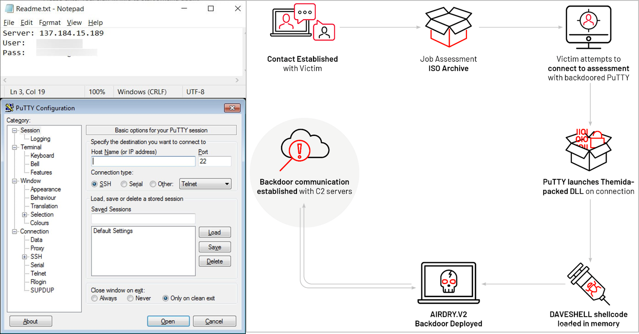Open Notepad Format menu
This screenshot has width=639, height=334.
50,23
